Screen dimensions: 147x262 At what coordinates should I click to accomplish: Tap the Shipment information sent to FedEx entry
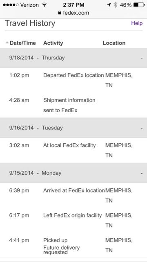coord(69,105)
